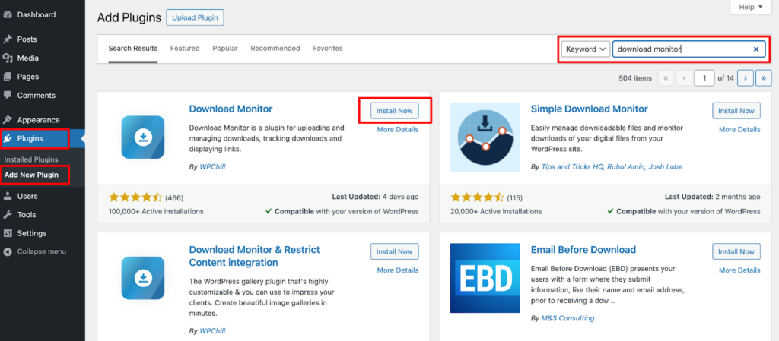
Task: Open WPChill author link under Restrict Content
Action: pos(212,330)
